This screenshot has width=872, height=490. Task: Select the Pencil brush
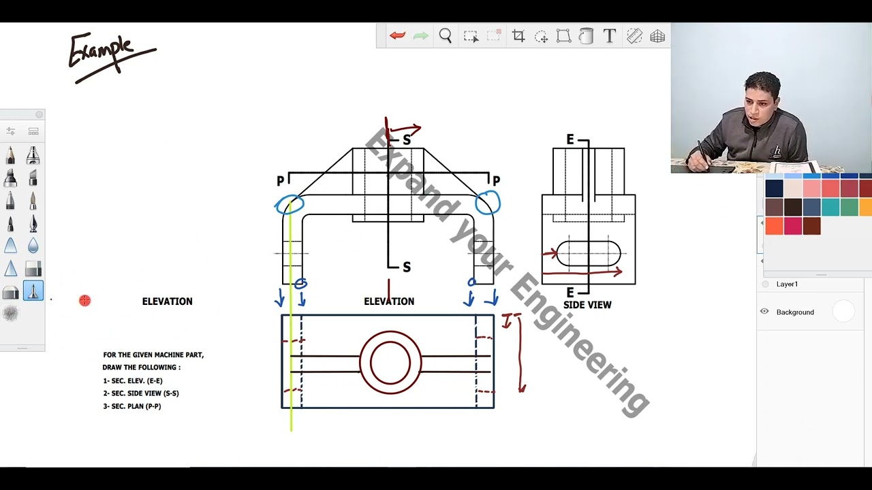[x=10, y=155]
